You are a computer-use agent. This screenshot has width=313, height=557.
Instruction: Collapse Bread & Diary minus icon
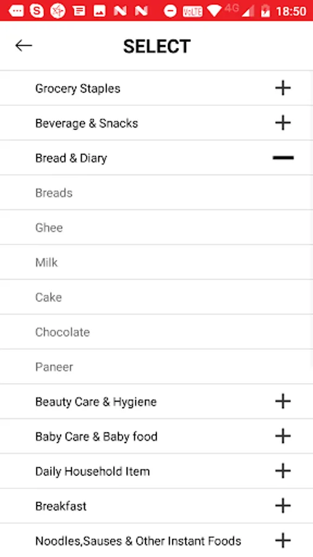[283, 158]
